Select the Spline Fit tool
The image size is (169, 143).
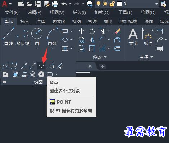[5, 66]
